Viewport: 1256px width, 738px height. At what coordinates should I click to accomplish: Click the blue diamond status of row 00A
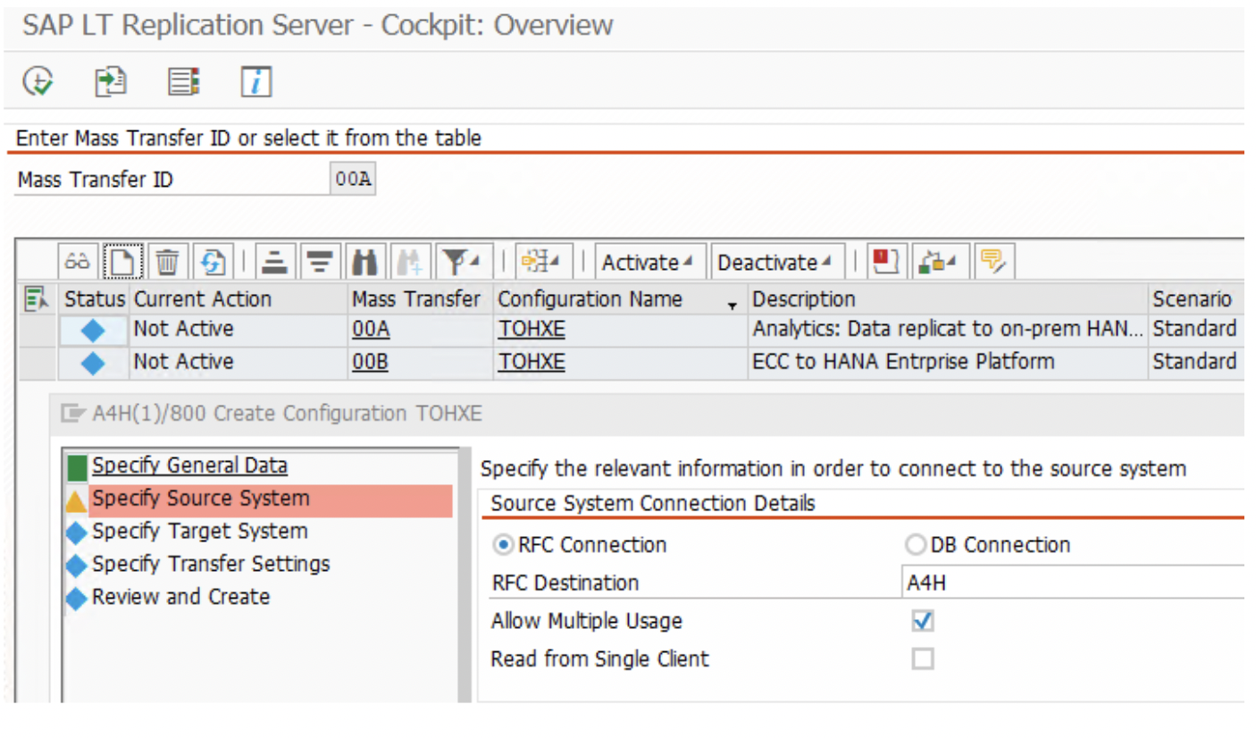[94, 331]
